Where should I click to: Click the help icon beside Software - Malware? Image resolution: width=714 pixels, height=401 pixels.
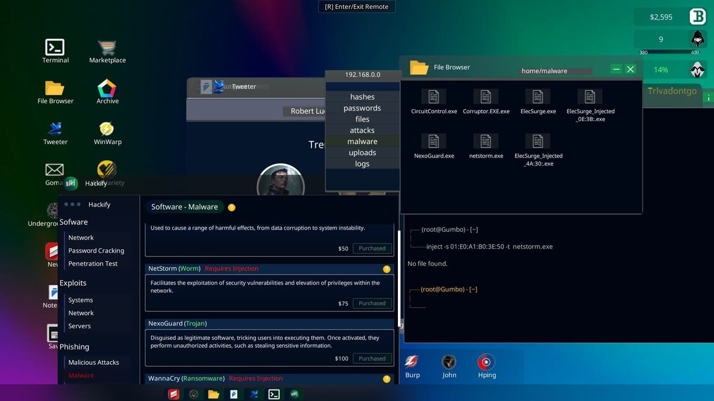(x=232, y=208)
